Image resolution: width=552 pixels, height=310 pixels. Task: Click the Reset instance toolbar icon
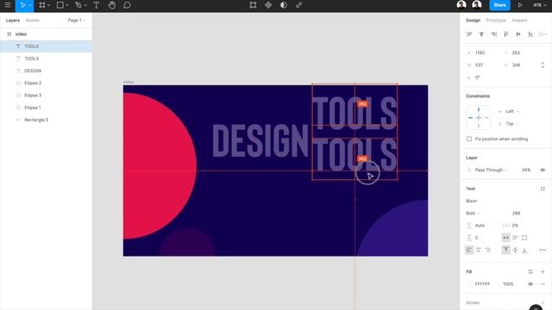(253, 5)
